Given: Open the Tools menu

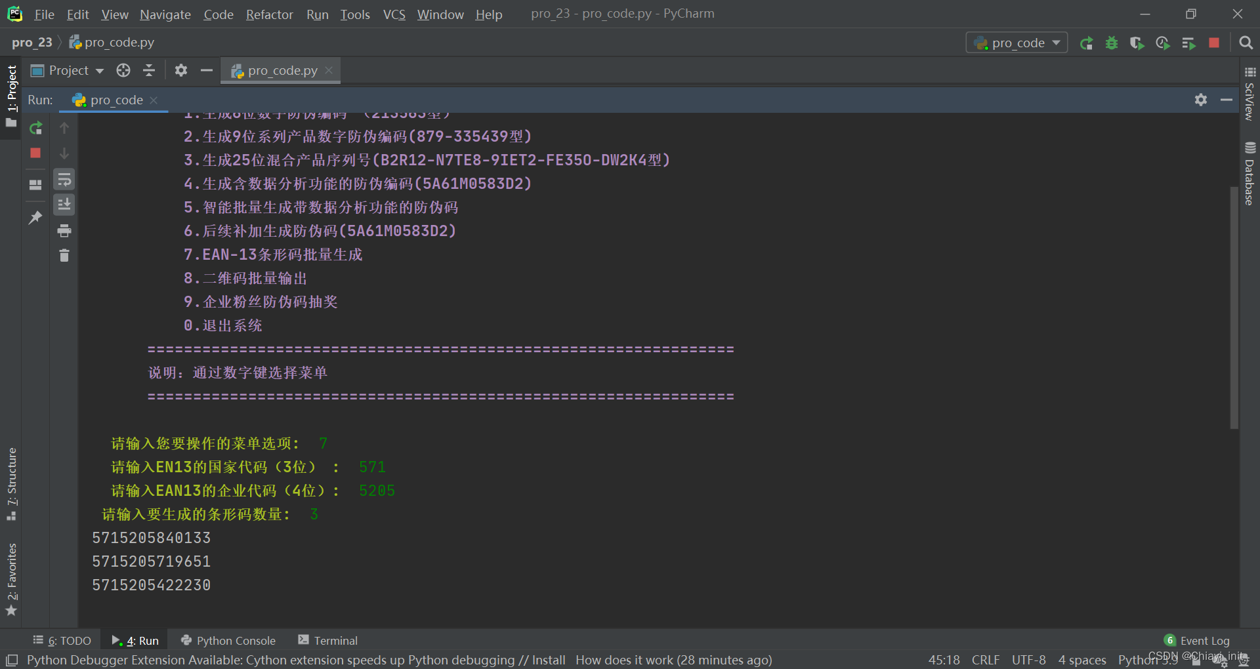Looking at the screenshot, I should pyautogui.click(x=355, y=14).
